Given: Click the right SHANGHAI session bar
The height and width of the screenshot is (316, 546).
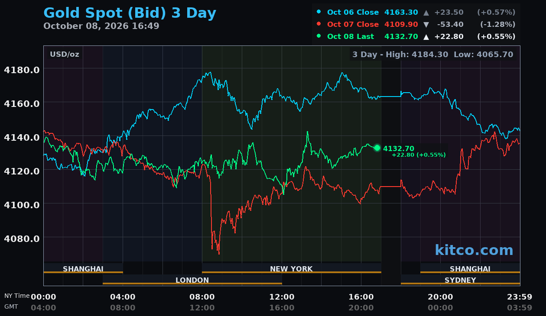Looking at the screenshot, I should coord(470,268).
